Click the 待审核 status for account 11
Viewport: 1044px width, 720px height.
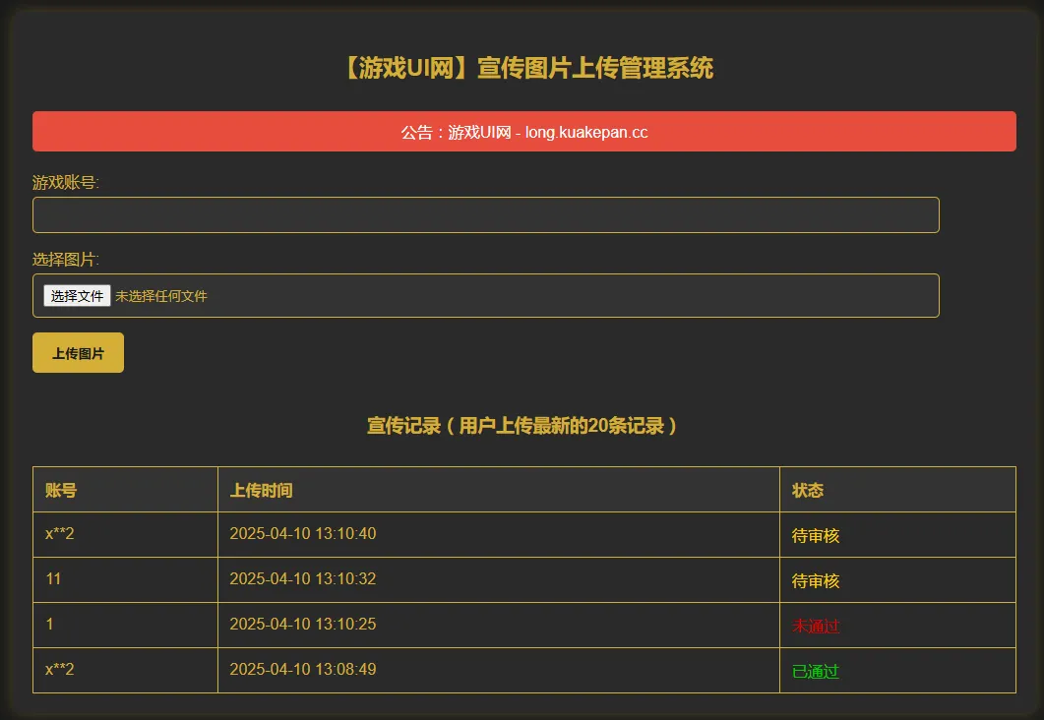click(x=816, y=581)
